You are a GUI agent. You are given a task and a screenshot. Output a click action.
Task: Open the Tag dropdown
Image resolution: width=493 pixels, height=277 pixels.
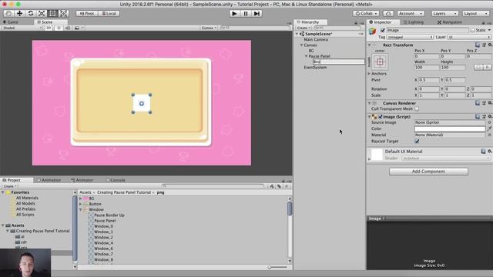pyautogui.click(x=410, y=37)
